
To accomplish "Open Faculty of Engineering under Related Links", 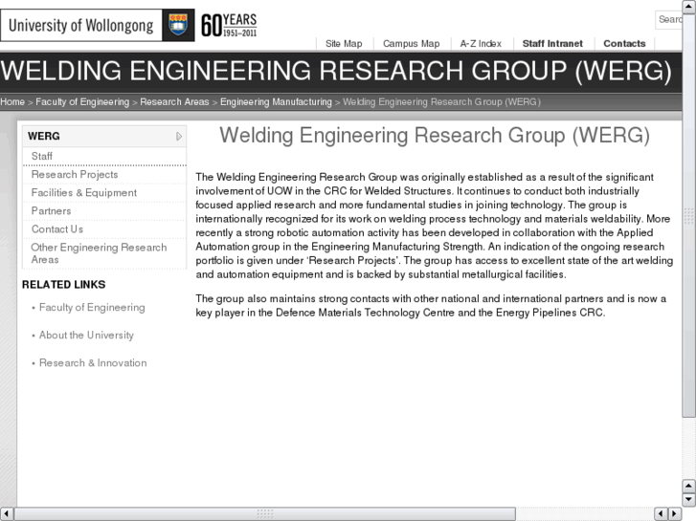I will click(x=92, y=307).
